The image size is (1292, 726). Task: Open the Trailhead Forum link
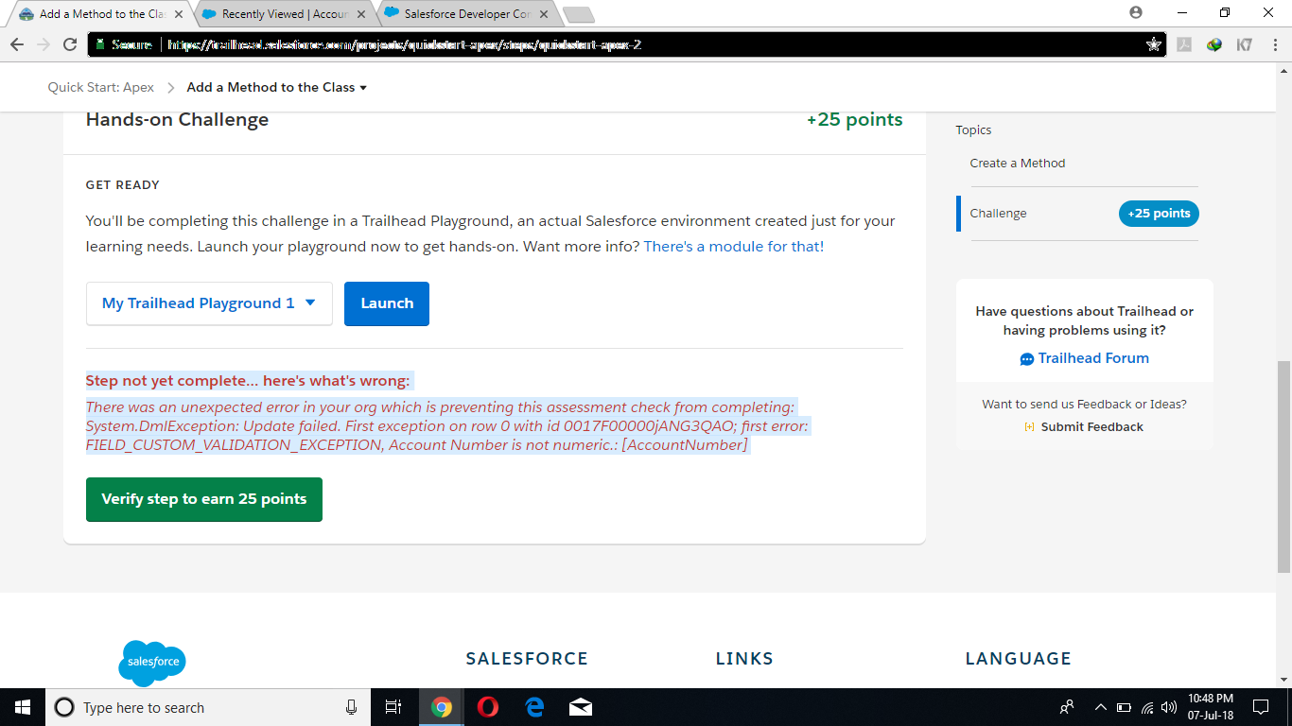(1084, 358)
